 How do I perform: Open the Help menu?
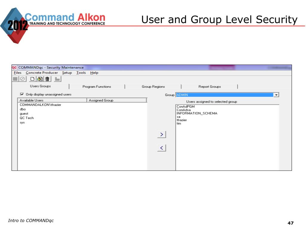[94, 73]
